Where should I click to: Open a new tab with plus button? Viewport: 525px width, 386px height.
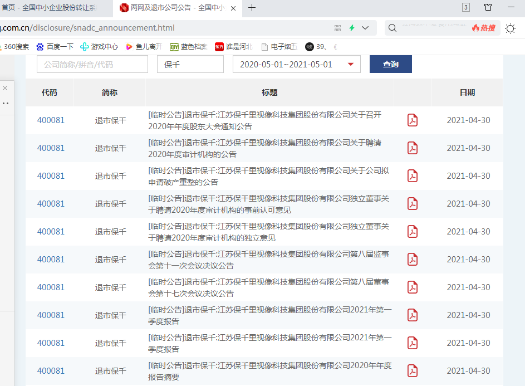252,8
